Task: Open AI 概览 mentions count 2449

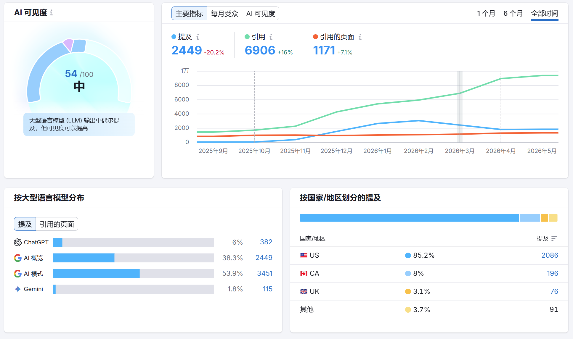Action: point(264,258)
